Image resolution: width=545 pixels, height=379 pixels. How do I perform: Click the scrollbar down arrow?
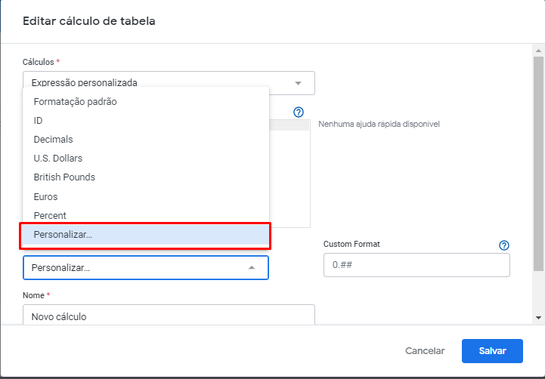pyautogui.click(x=538, y=318)
